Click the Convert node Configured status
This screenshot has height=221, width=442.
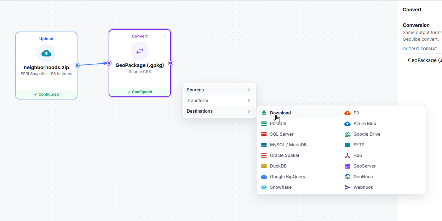(140, 92)
